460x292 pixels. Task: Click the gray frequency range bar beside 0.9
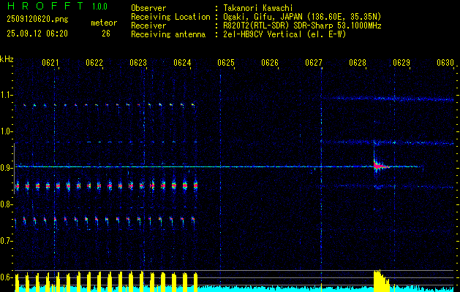[14, 169]
